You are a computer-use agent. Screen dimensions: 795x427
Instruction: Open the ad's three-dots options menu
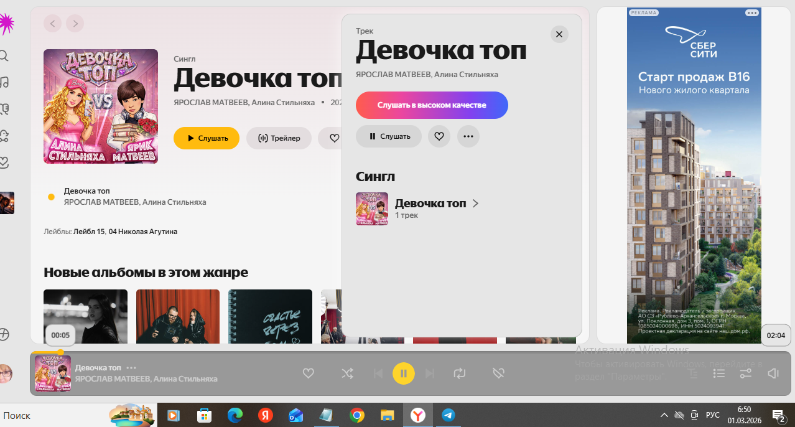click(x=752, y=12)
